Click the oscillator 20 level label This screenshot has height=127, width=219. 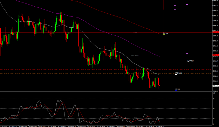[213, 119]
